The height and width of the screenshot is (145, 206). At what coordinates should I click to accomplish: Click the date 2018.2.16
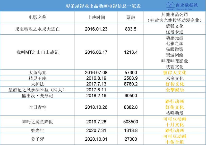click(96, 96)
